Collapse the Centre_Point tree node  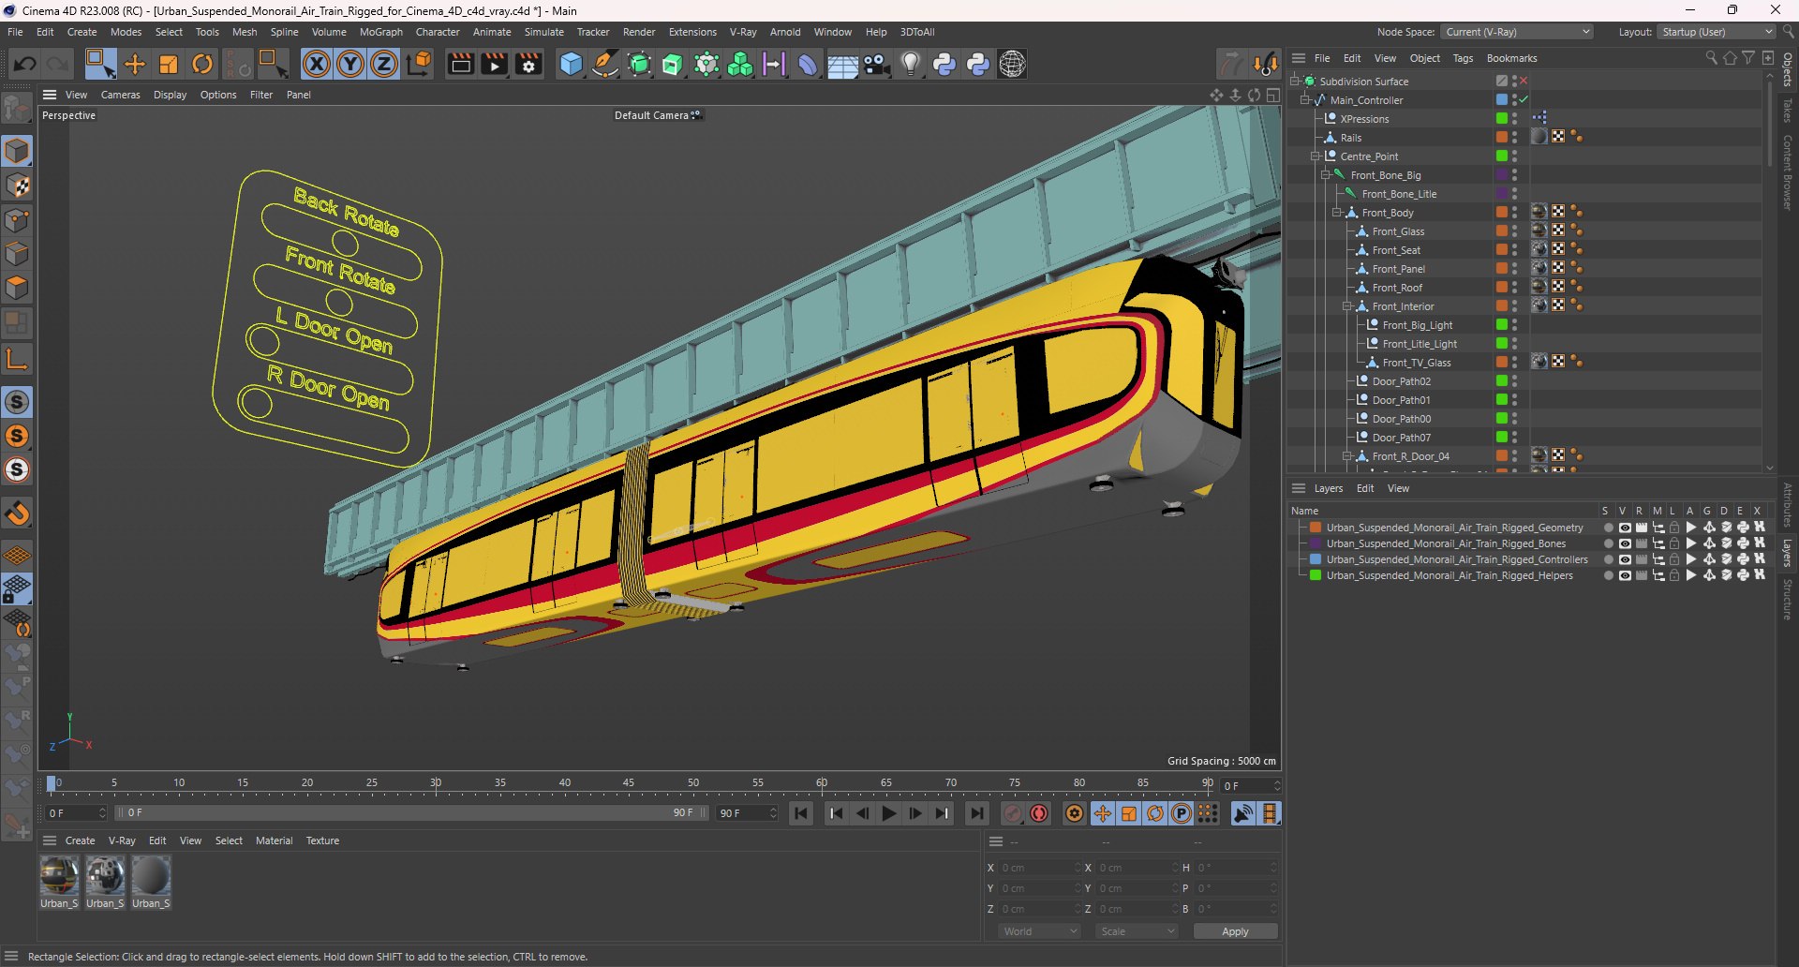1316,156
